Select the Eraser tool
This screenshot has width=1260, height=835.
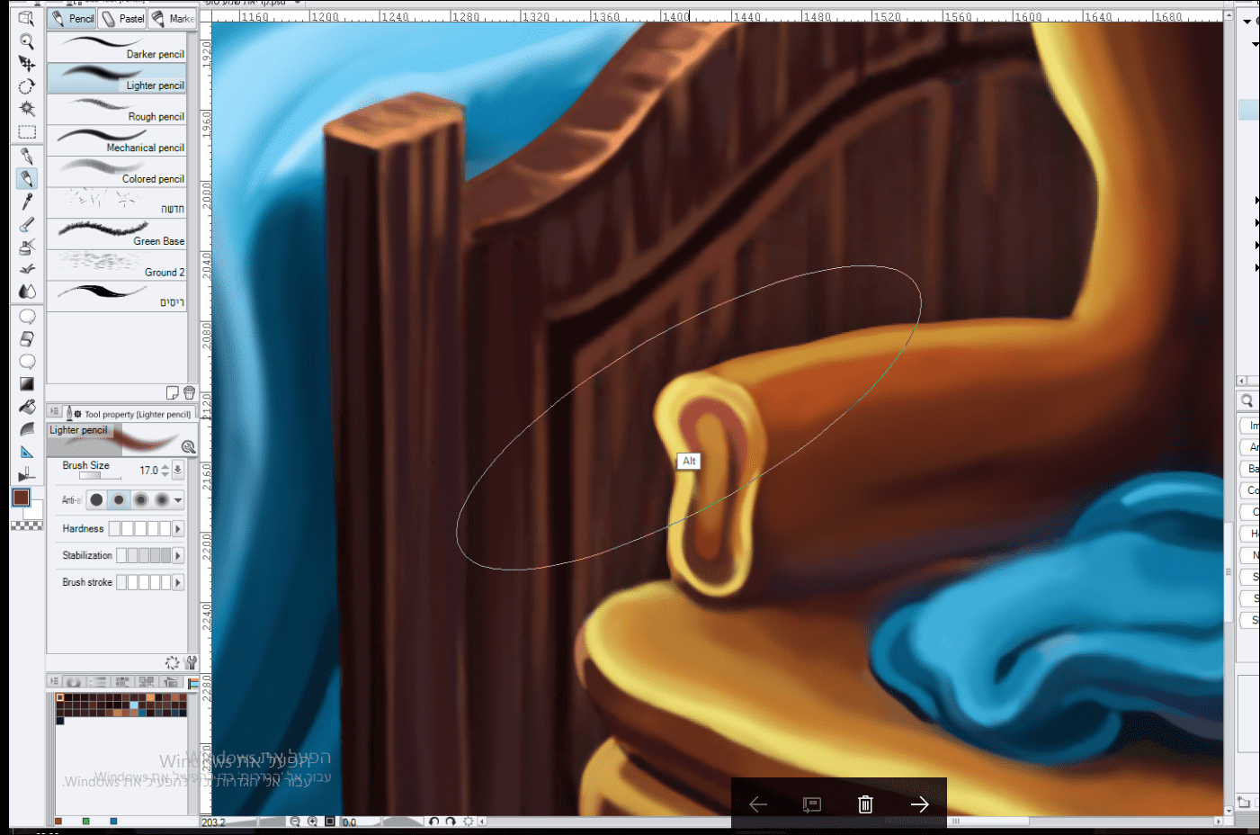27,338
